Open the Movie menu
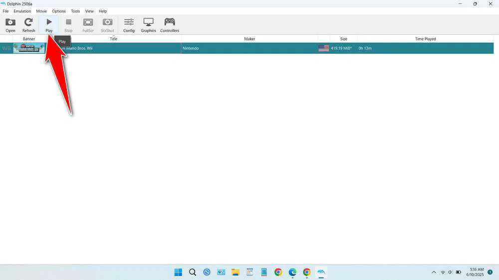Screen dimensions: 499x280 [41, 11]
